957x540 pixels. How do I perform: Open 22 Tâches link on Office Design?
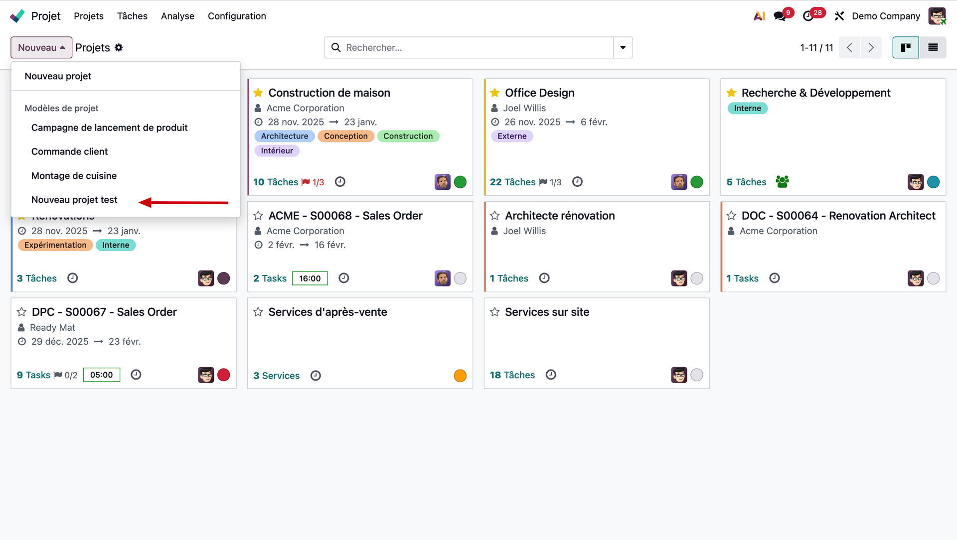512,182
